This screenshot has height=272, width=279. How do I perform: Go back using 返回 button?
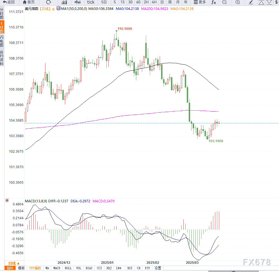coord(9,2)
